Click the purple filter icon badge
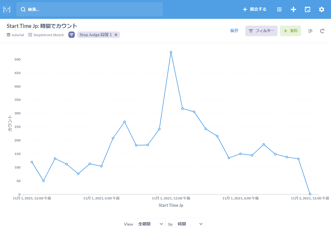This screenshot has width=331, height=228. (x=72, y=35)
